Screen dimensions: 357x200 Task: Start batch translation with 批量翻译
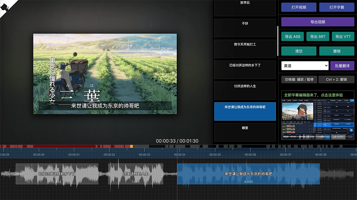tap(342, 65)
